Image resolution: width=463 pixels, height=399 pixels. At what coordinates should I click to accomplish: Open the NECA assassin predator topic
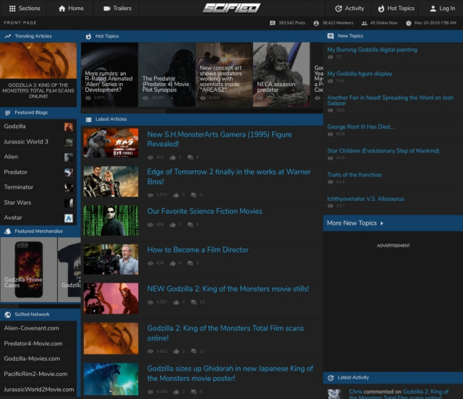point(281,74)
